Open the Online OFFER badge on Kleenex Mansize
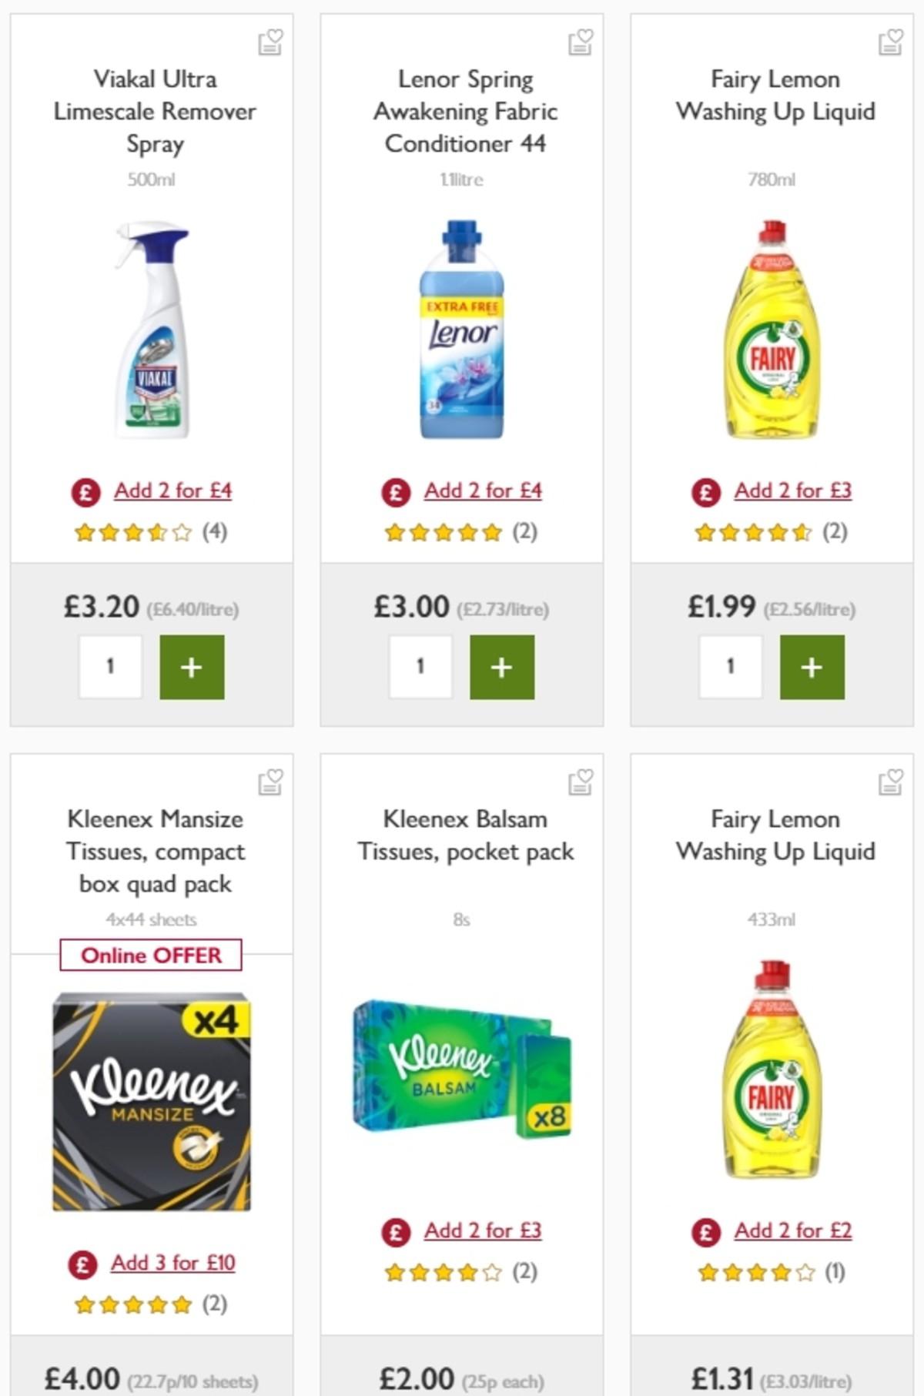Viewport: 924px width, 1396px height. (x=152, y=955)
